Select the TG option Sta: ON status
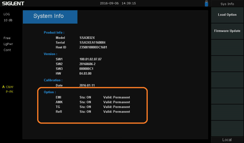 (x=85, y=107)
